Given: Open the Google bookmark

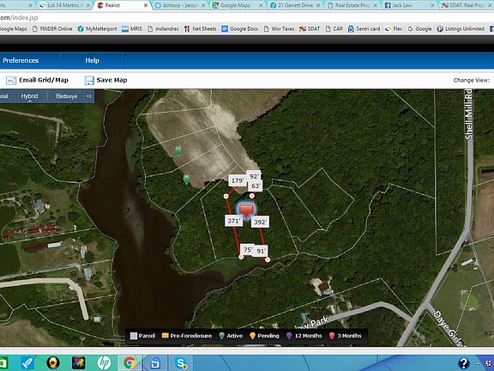Looking at the screenshot, I should [419, 28].
